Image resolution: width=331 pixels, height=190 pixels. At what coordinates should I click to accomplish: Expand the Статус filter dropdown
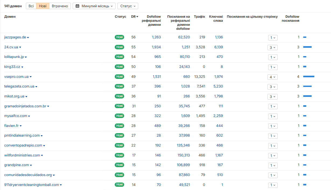[128, 6]
